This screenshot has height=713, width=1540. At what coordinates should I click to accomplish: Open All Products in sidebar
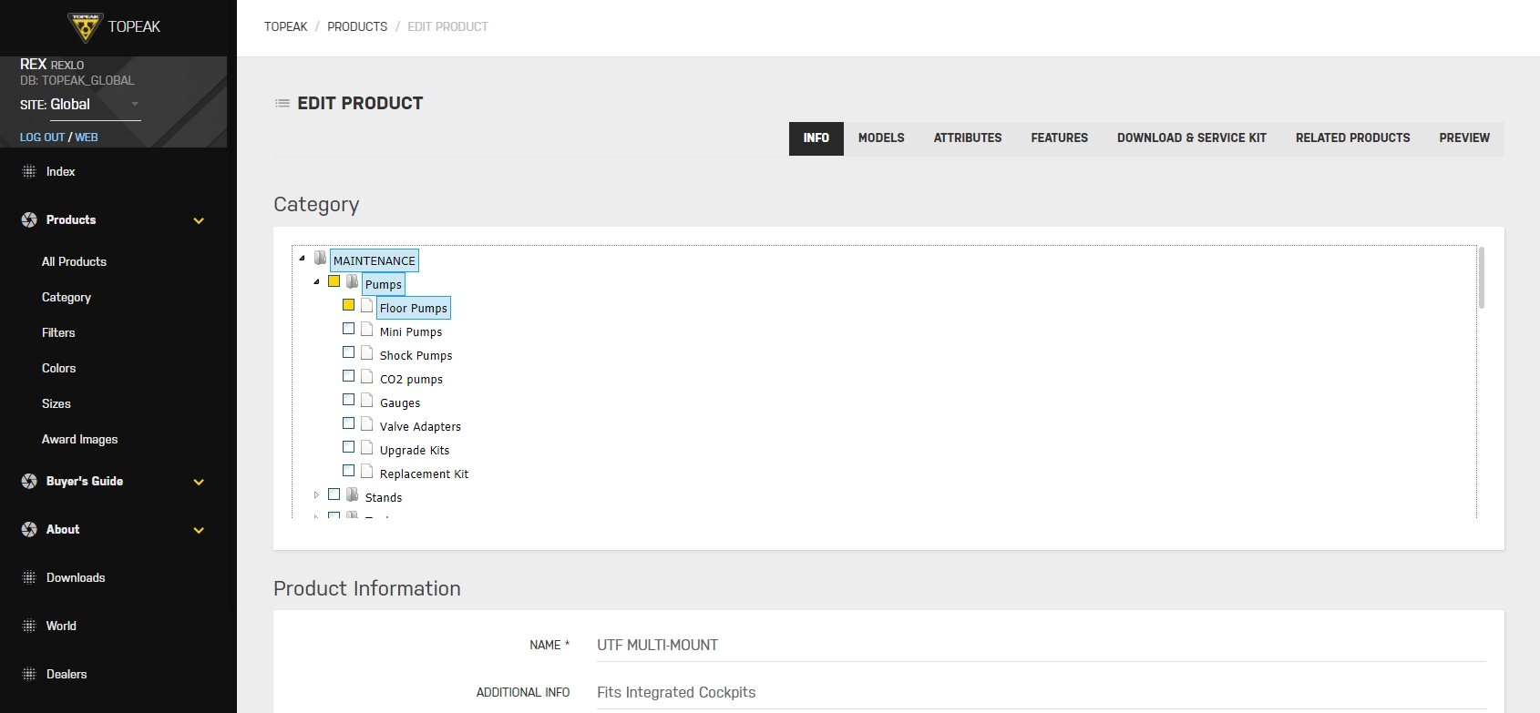tap(74, 261)
